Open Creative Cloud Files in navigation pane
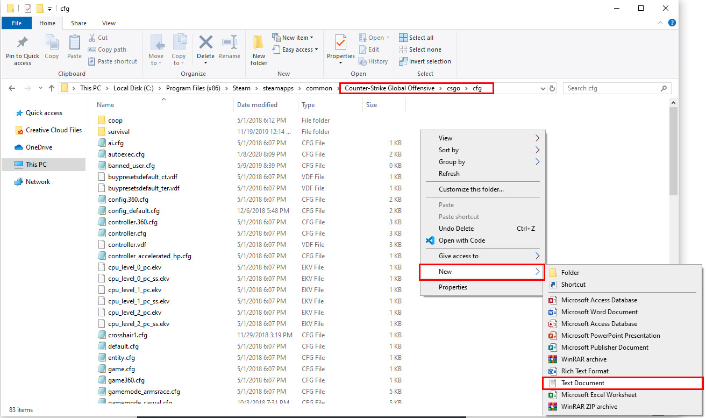The image size is (706, 418). (x=48, y=130)
